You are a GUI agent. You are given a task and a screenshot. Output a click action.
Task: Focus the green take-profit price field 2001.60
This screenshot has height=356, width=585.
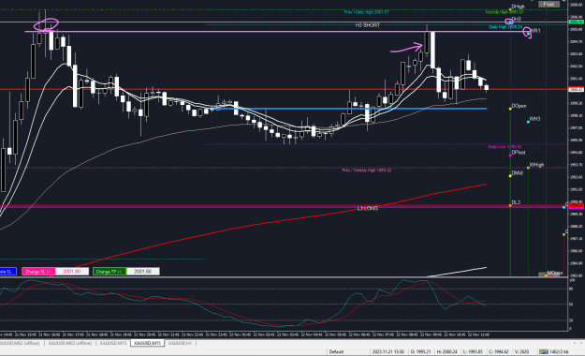pyautogui.click(x=143, y=272)
